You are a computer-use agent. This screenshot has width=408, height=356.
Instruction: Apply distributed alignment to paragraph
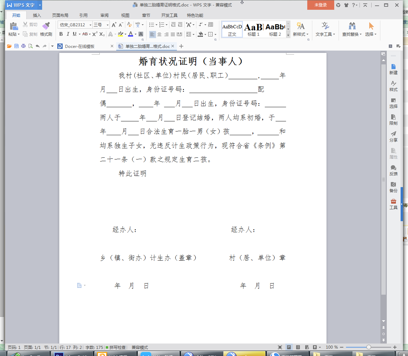[180, 34]
